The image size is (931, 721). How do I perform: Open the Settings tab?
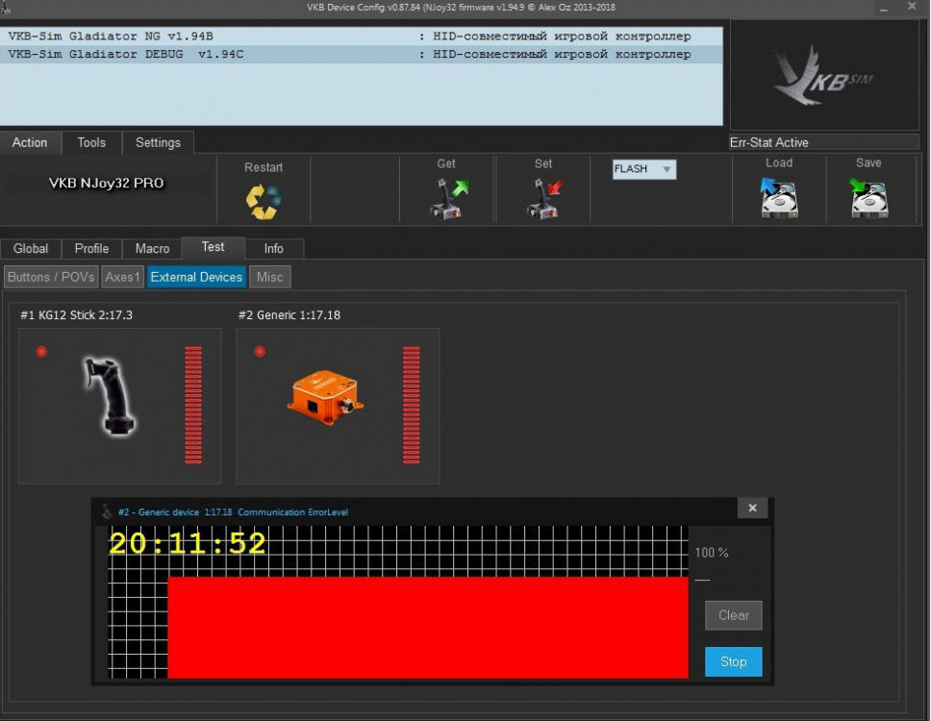158,142
